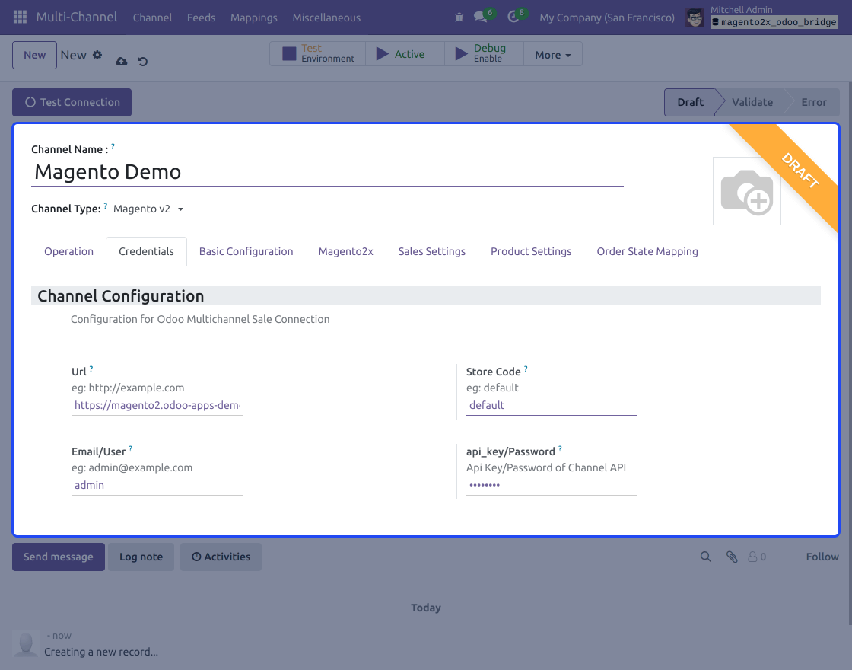Click help tooltip next to Channel Name

coord(113,146)
